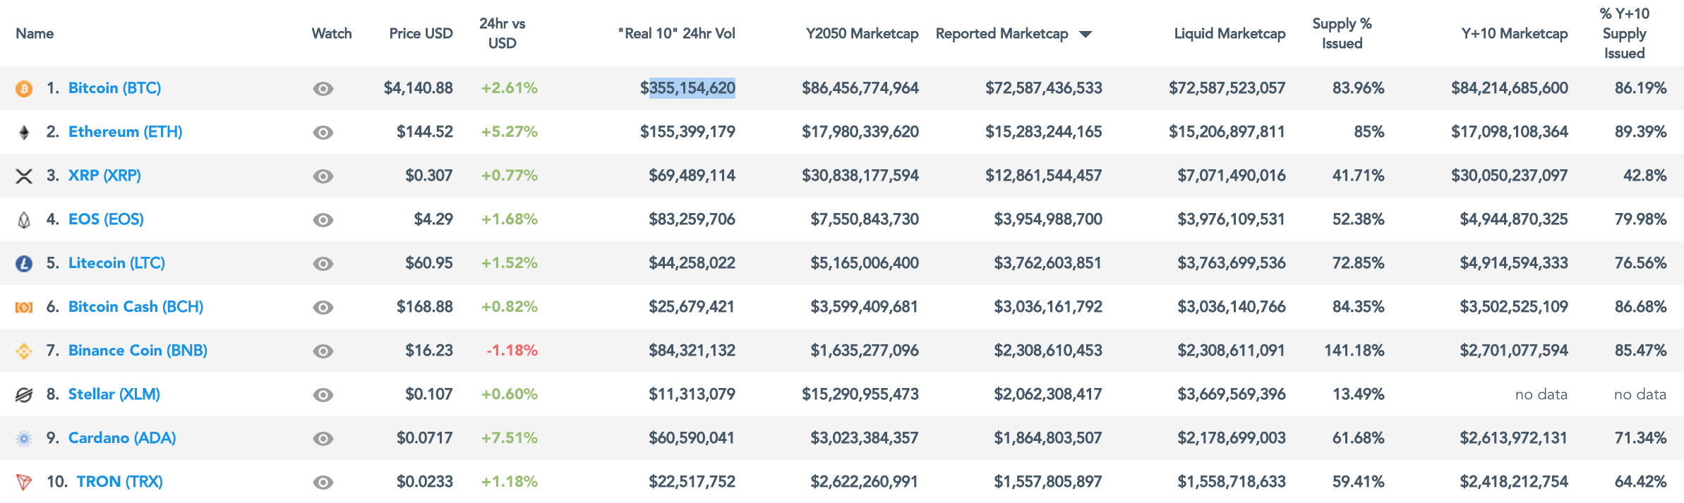Screen dimensions: 1684x503
Task: Click Bitcoin Cash volume $25,679,421
Action: 692,307
